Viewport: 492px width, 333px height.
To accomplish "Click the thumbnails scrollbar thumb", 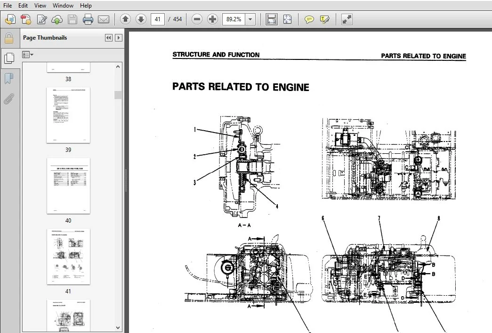I will (x=118, y=95).
